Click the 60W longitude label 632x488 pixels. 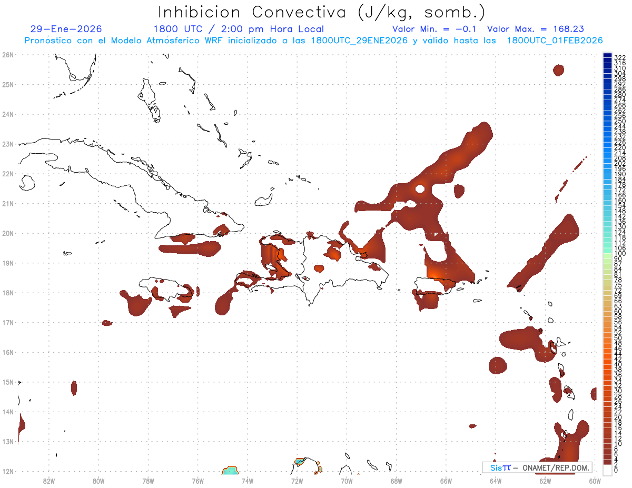point(595,480)
